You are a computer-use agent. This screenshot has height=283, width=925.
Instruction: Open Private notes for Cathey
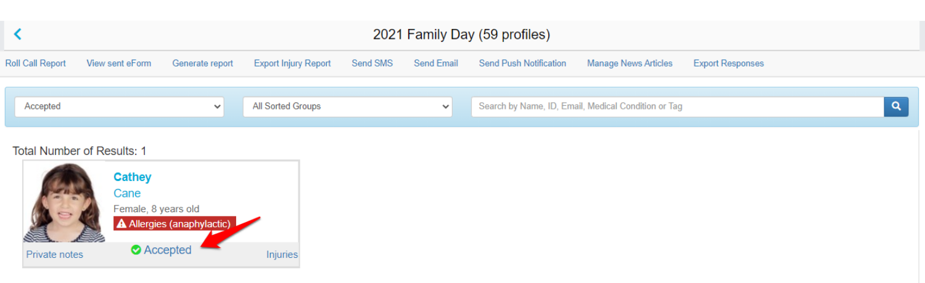54,255
